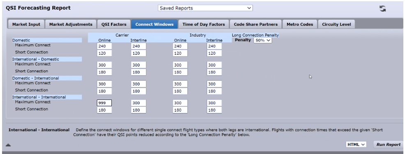The height and width of the screenshot is (154, 405).
Task: Click Domestic-International Maximum Connect Industry Online field
Action: click(180, 84)
